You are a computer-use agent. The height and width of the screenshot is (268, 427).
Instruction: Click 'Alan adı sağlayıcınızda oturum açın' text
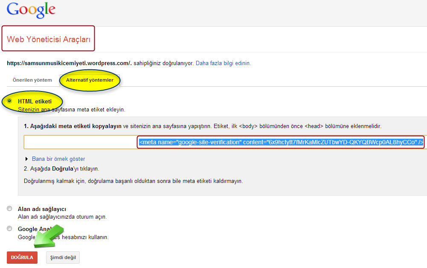62,217
